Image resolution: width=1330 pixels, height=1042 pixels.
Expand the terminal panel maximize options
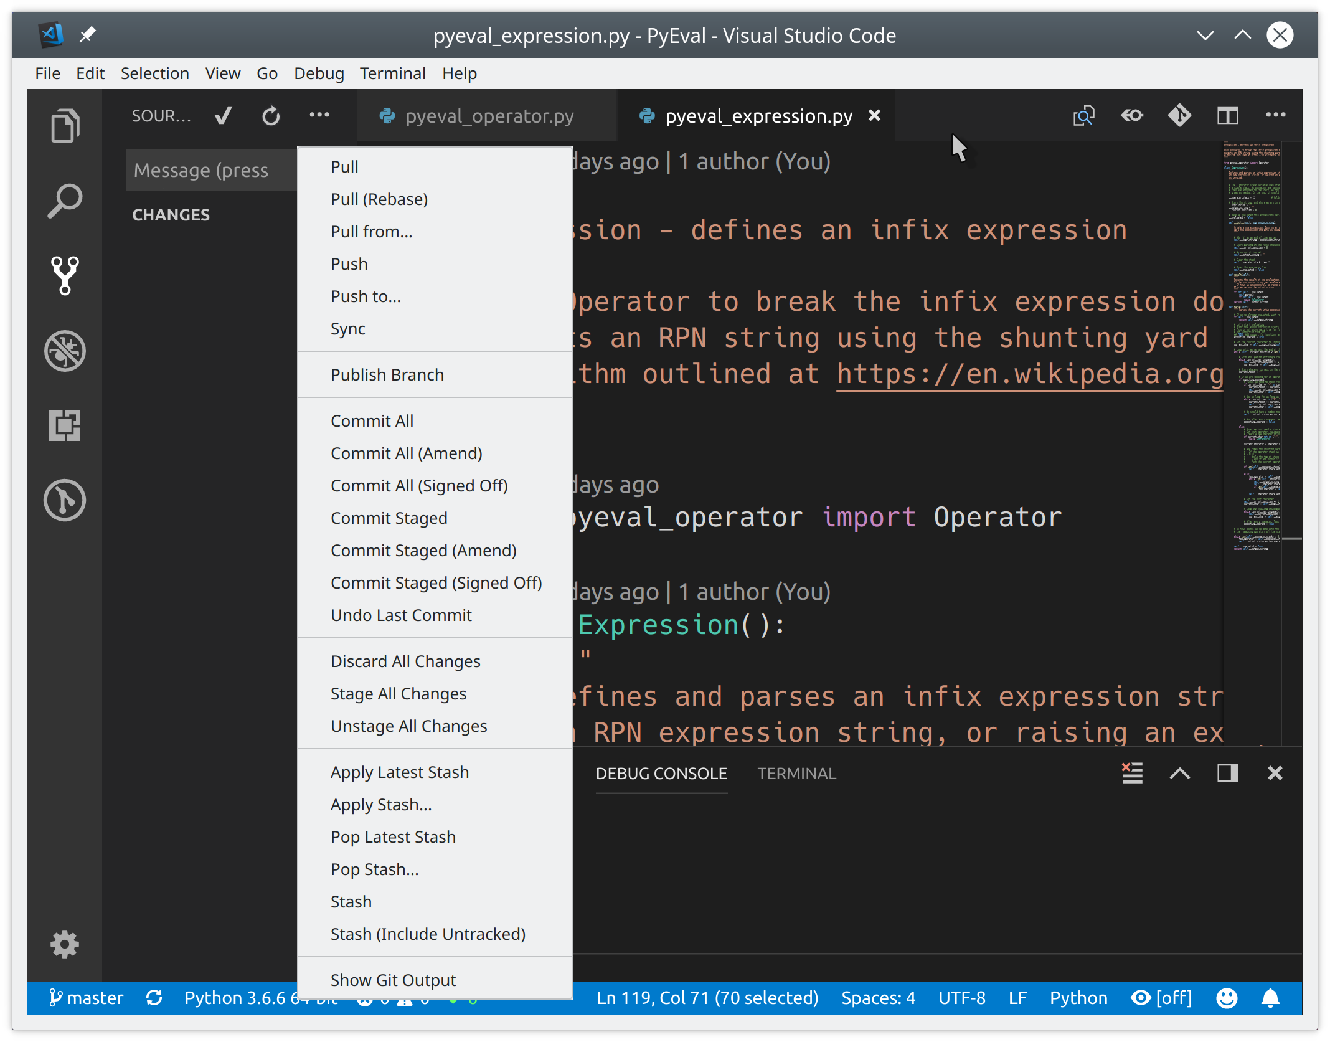1227,773
